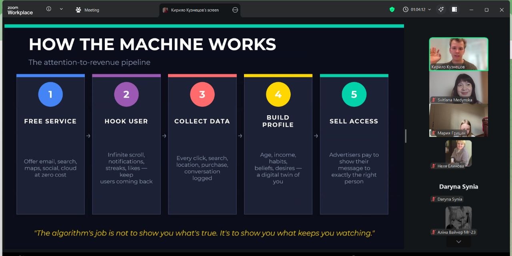This screenshot has width=512, height=256.
Task: Click Аліна Вайнер's avatar picture
Action: (x=458, y=217)
